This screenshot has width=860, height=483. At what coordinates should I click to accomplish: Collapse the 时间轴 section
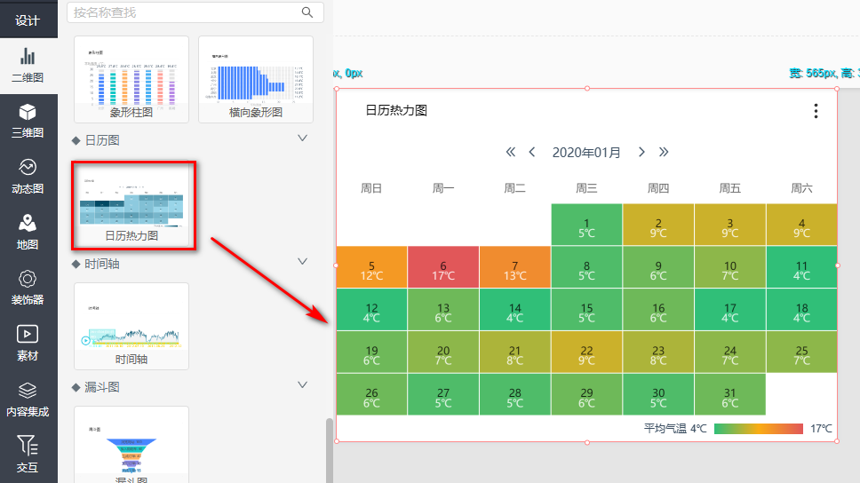(302, 262)
